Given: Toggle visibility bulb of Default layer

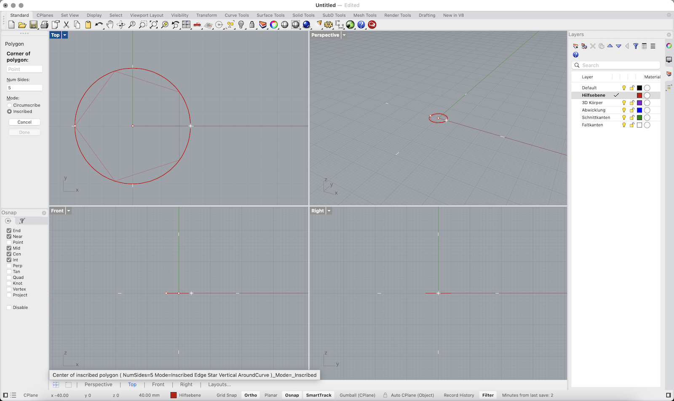Looking at the screenshot, I should tap(624, 88).
